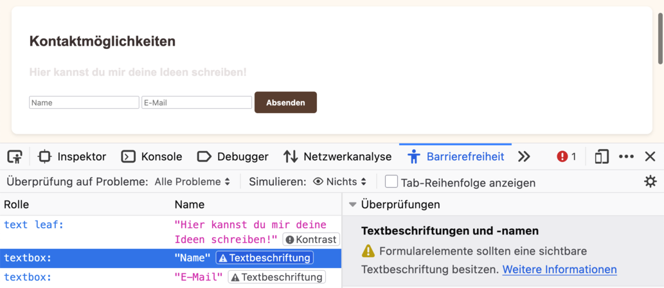Switch to the Konsole tab
This screenshot has width=664, height=288.
[152, 156]
